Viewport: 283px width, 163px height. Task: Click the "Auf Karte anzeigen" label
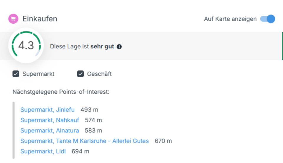click(230, 19)
